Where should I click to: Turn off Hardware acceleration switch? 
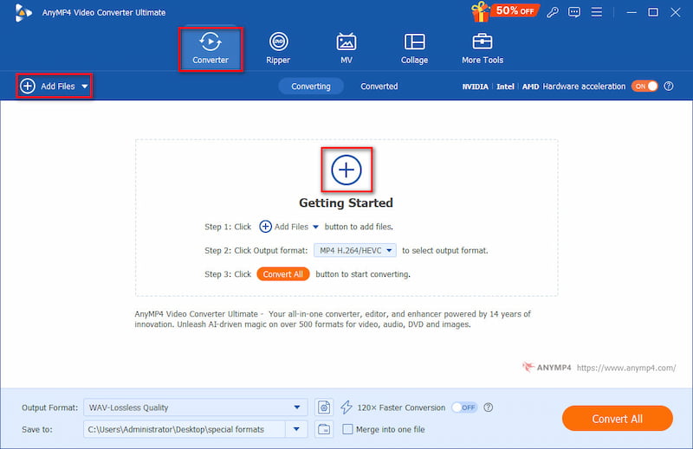pyautogui.click(x=644, y=87)
